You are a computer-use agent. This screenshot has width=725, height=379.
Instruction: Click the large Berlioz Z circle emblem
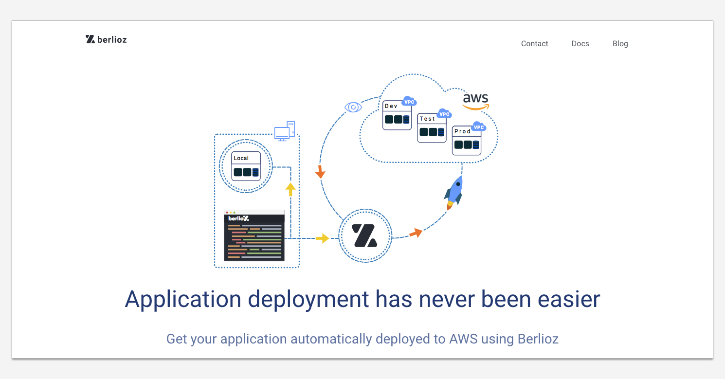365,236
